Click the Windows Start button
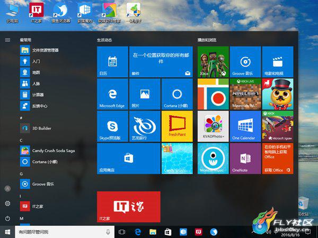The image size is (318, 238). click(x=7, y=232)
